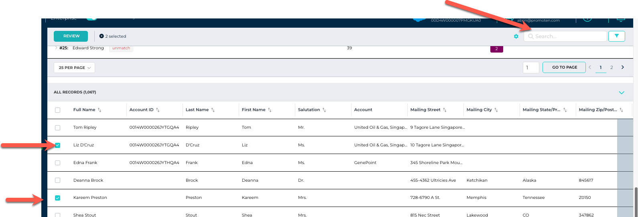Tick the select-all checkbox in table header
This screenshot has width=638, height=217.
[x=57, y=110]
